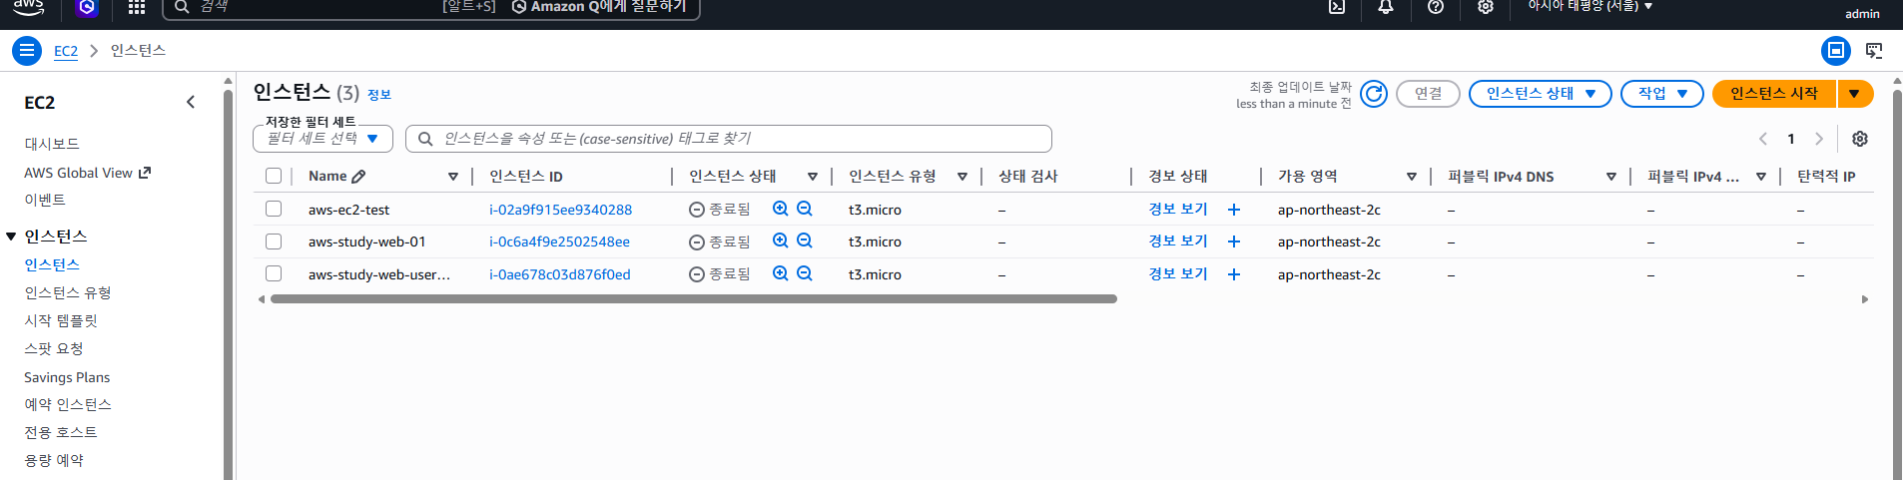
Task: Open instance ID i-02a9f915ee9340288 link
Action: (x=560, y=210)
